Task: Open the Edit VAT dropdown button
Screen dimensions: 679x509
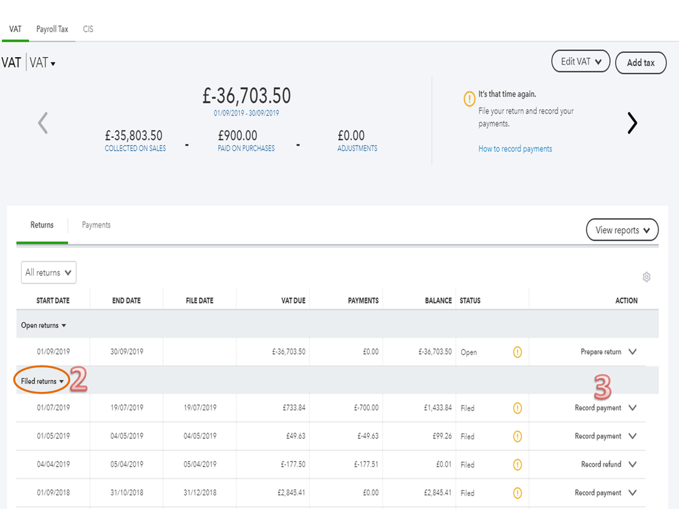Action: pyautogui.click(x=580, y=61)
